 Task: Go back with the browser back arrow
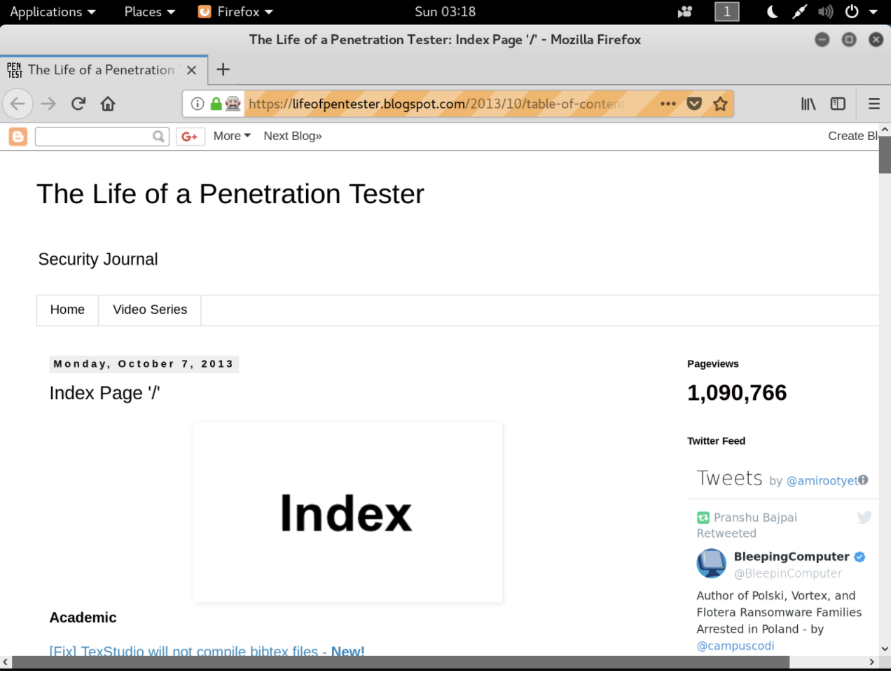(18, 104)
